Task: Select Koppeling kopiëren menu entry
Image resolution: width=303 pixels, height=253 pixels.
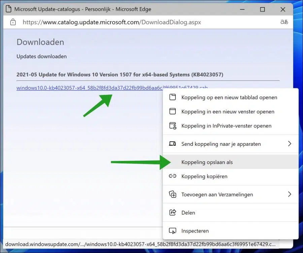Action: point(231,176)
